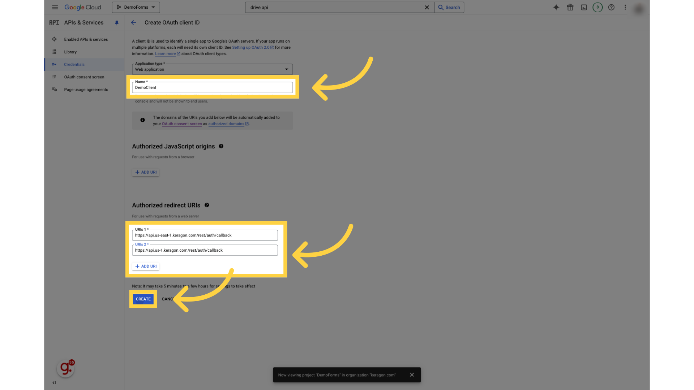This screenshot has height=390, width=694.
Task: Click the pin icon beside APIs & Services
Action: tap(117, 23)
